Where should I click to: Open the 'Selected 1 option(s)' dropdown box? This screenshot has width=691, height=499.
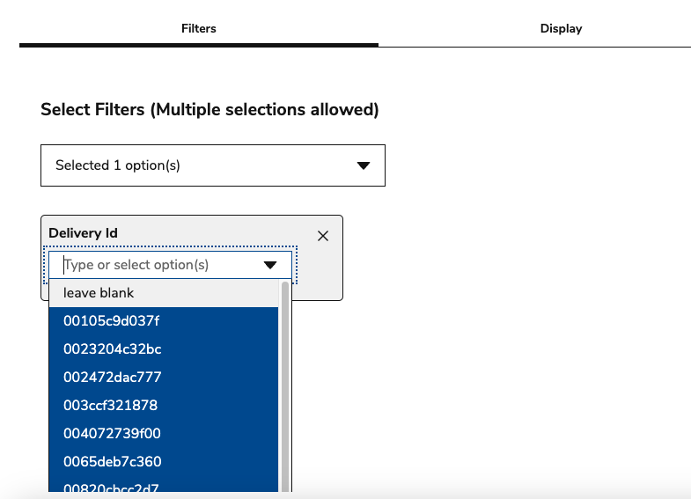point(212,165)
